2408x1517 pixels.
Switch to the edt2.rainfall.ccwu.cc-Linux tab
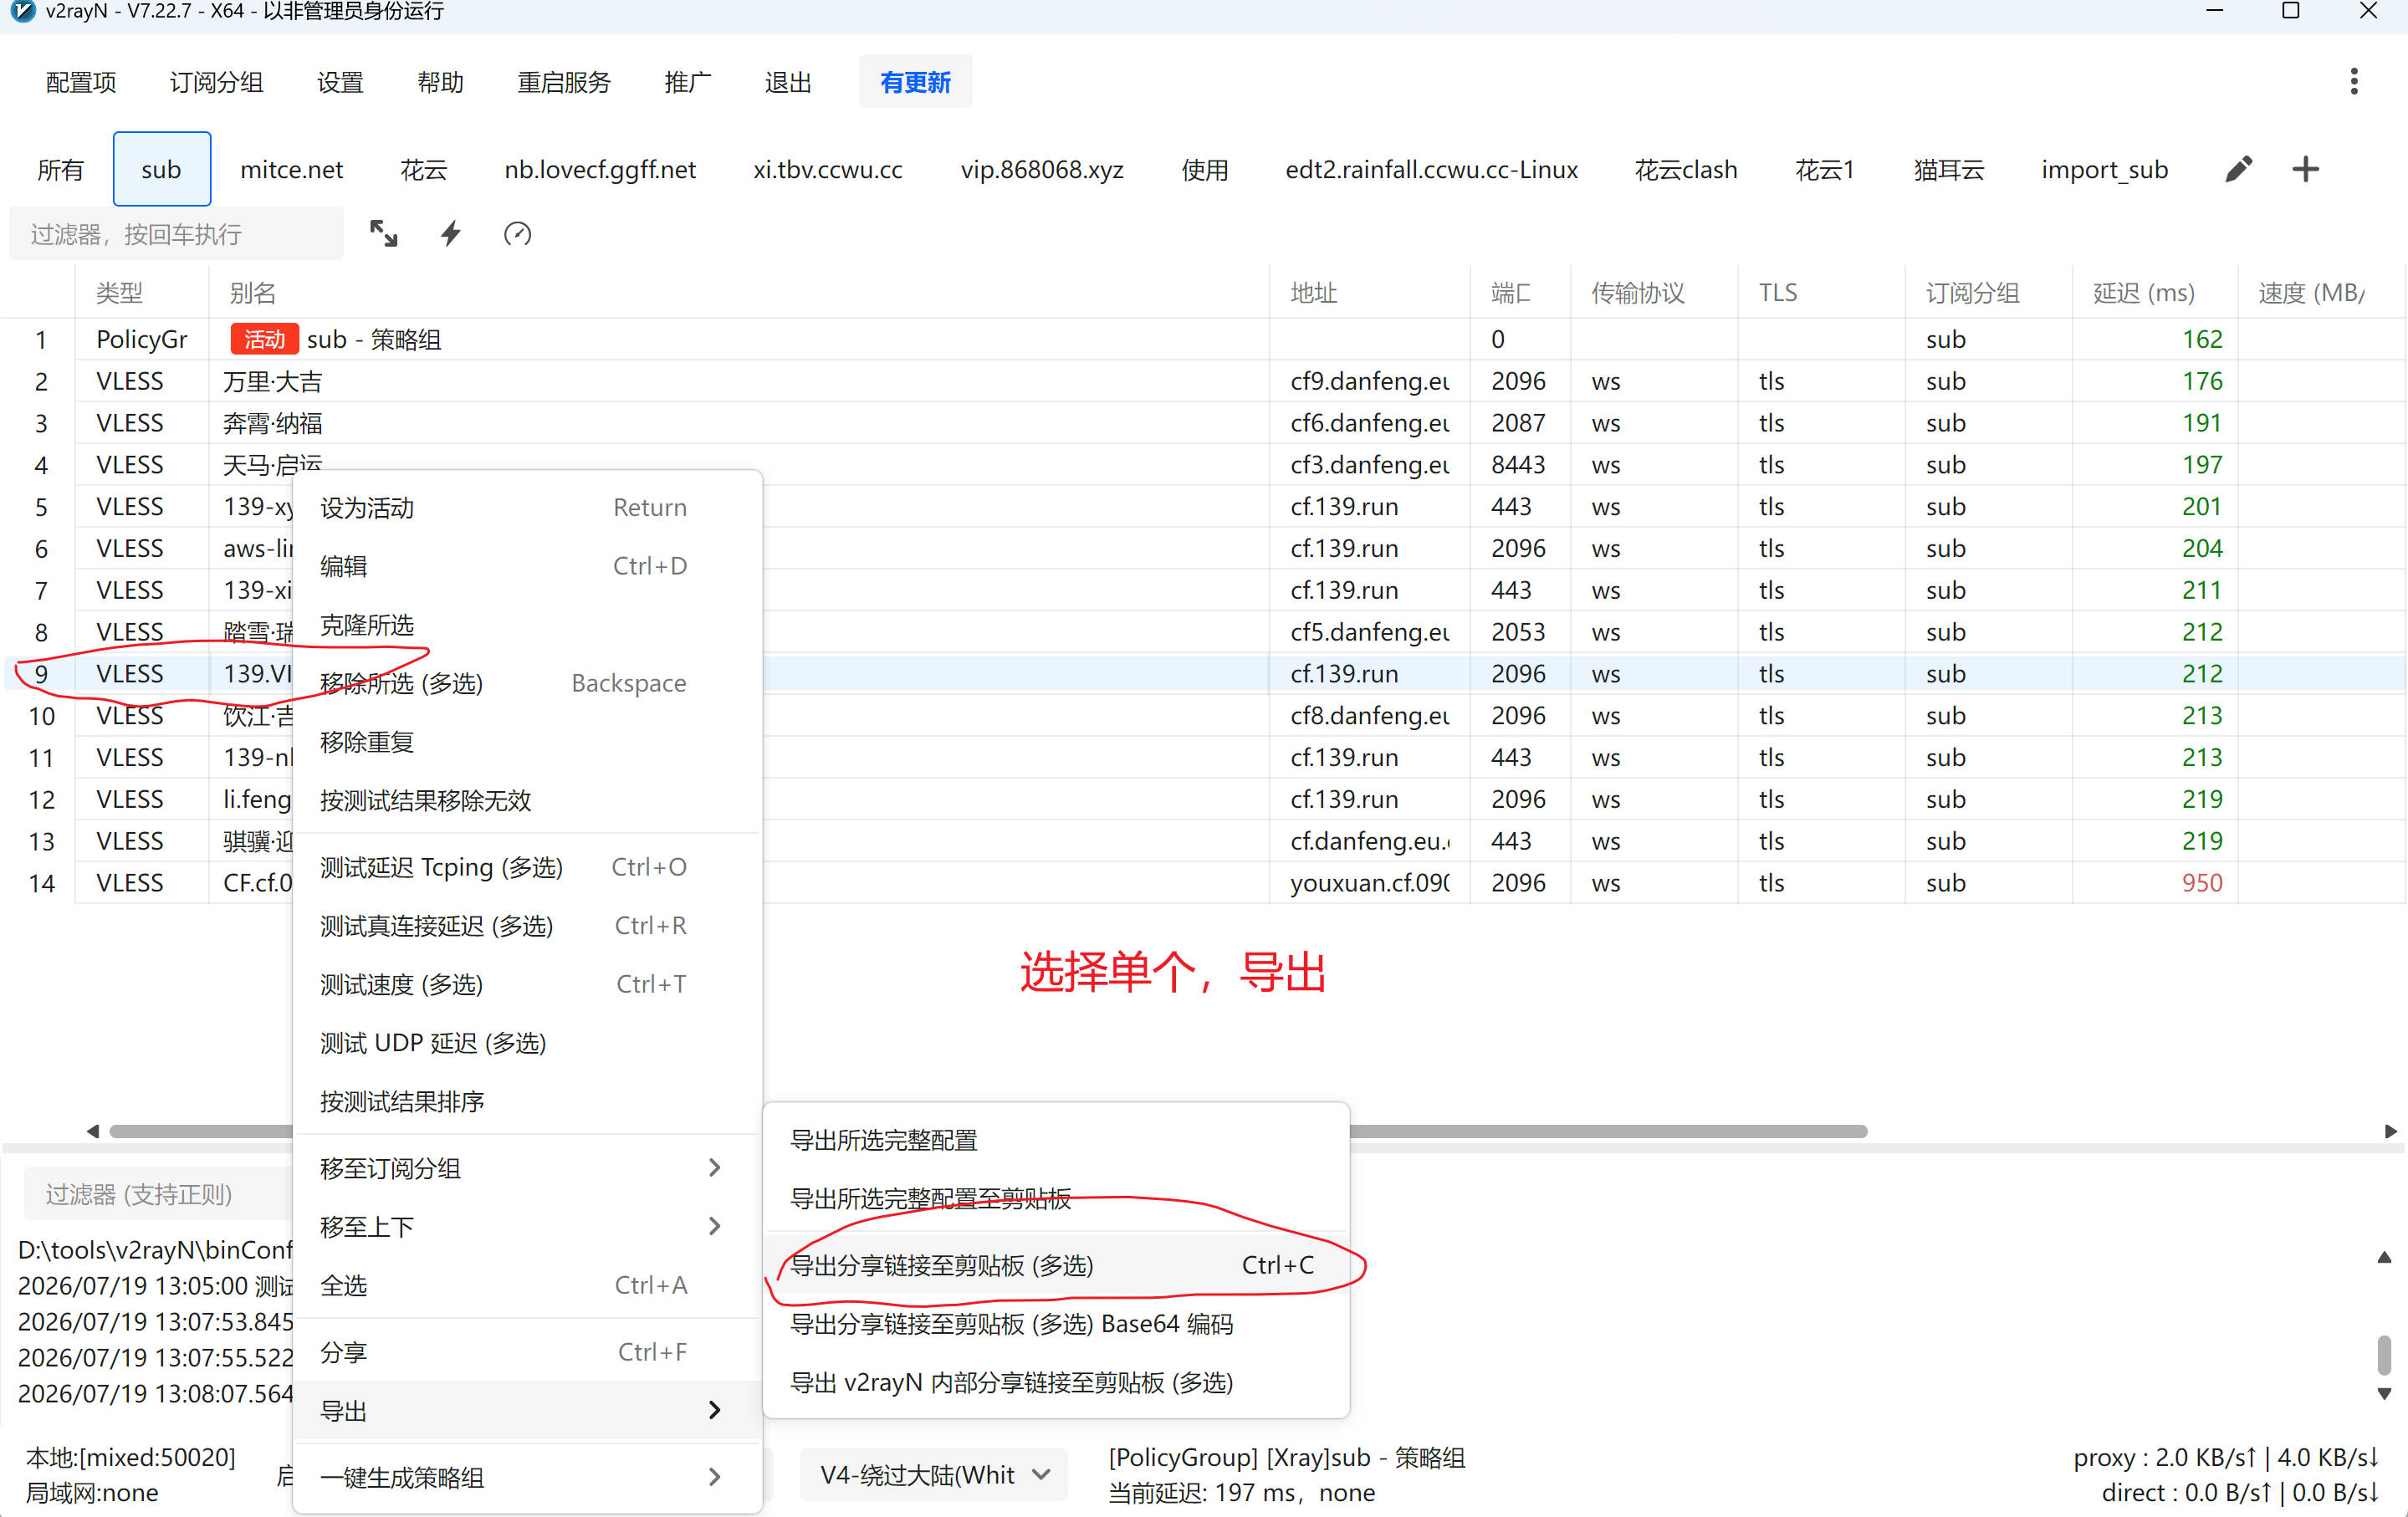(x=1431, y=169)
